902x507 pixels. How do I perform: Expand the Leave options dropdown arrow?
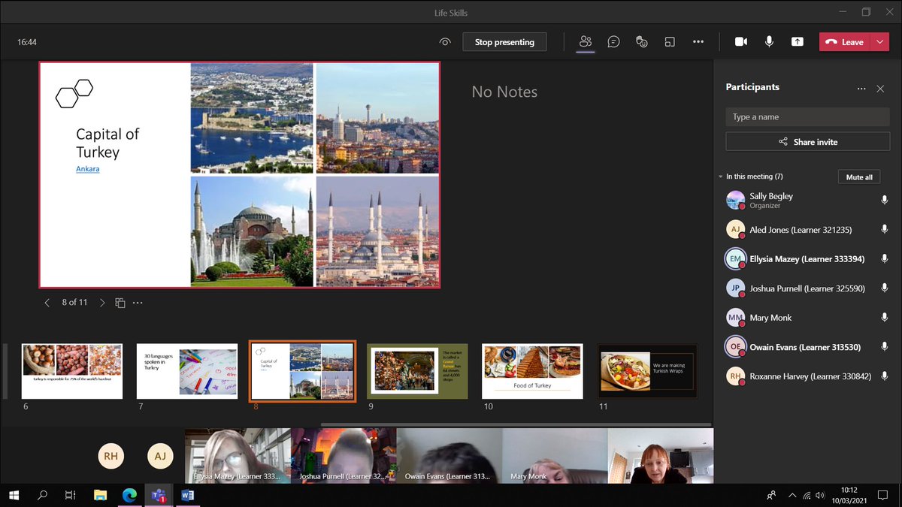tap(880, 42)
